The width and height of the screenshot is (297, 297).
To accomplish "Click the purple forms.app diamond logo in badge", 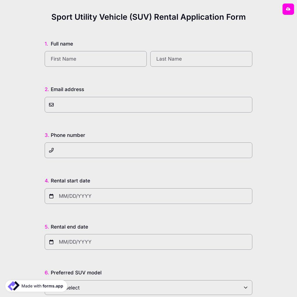I will pos(13,286).
